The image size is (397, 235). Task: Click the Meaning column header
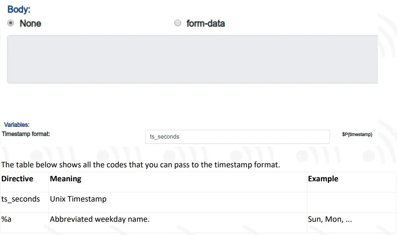(x=65, y=179)
